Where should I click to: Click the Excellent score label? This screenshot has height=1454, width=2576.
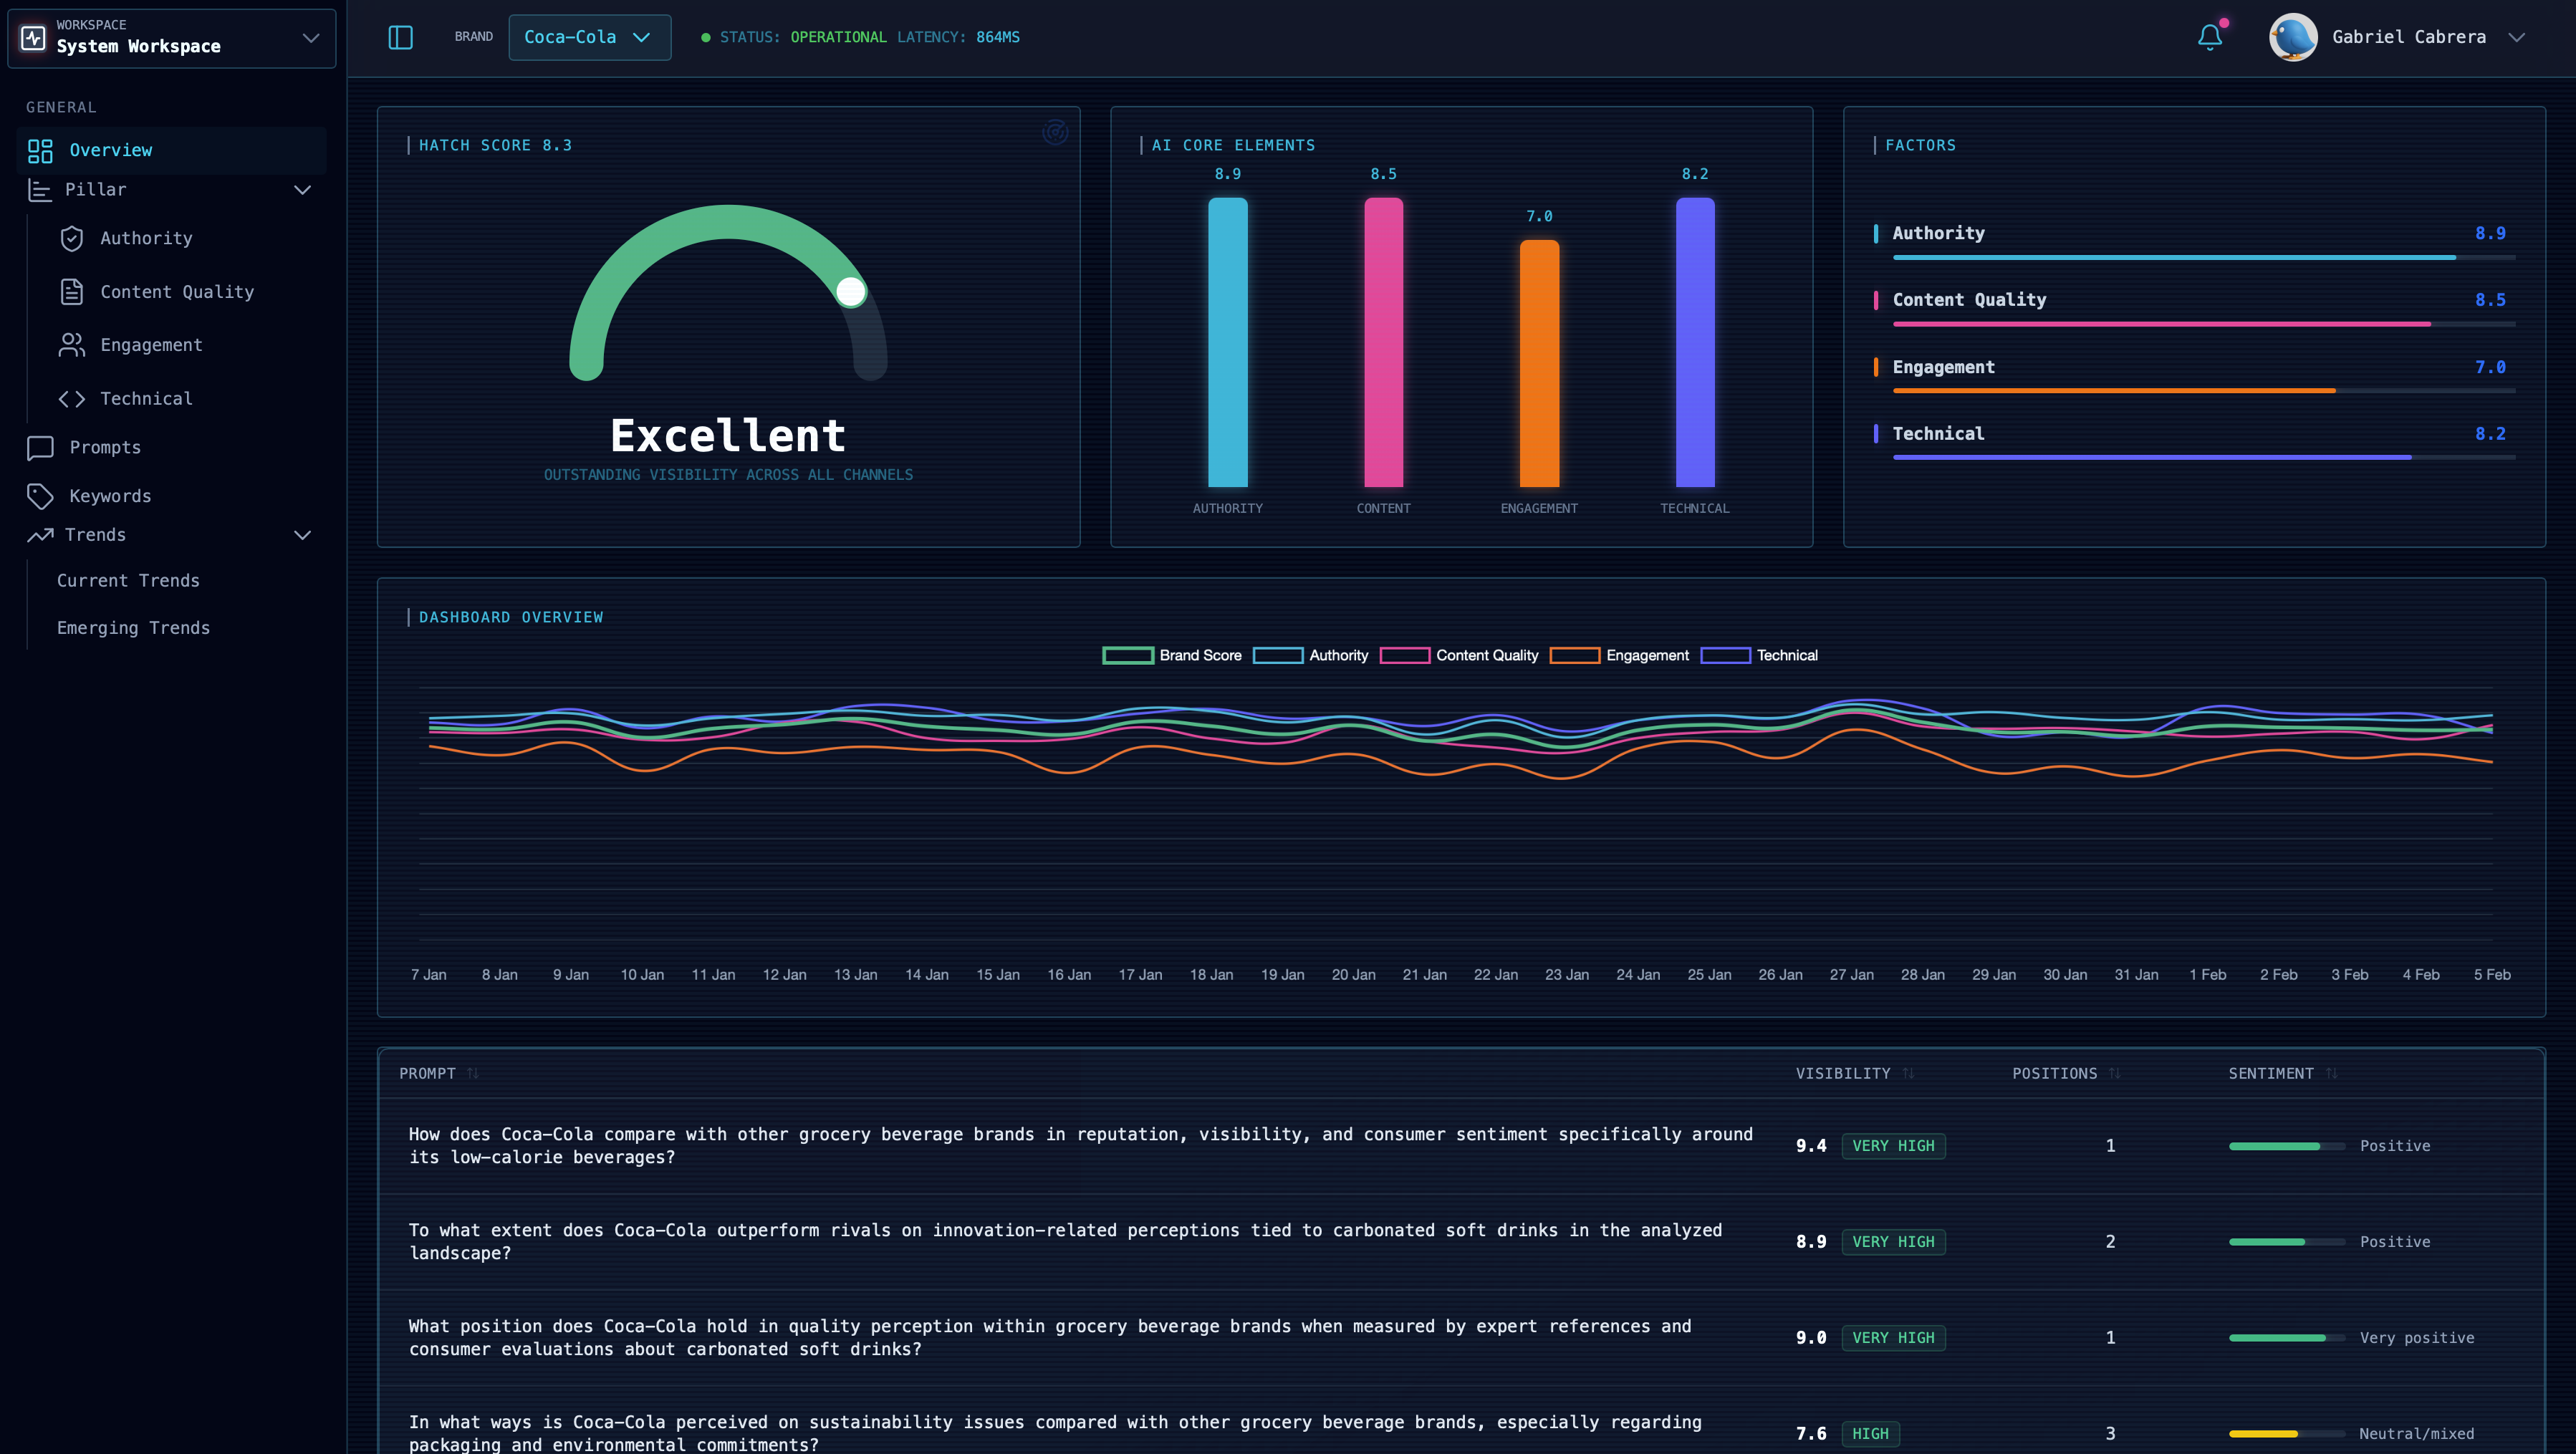(x=728, y=436)
